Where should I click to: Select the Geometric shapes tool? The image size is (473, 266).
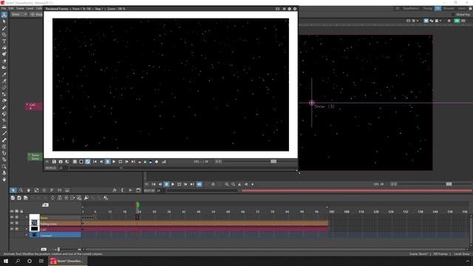pyautogui.click(x=4, y=35)
